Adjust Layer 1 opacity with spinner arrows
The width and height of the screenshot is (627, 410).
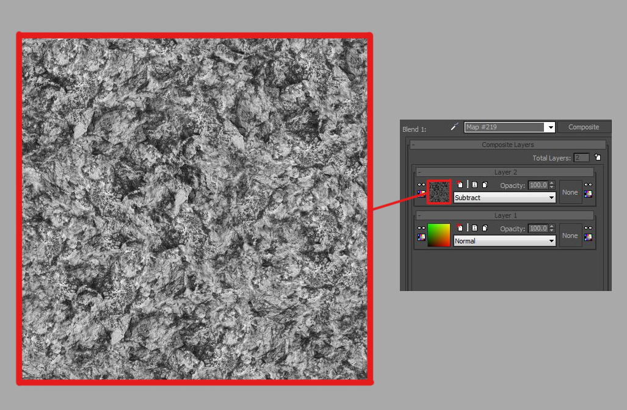point(552,228)
